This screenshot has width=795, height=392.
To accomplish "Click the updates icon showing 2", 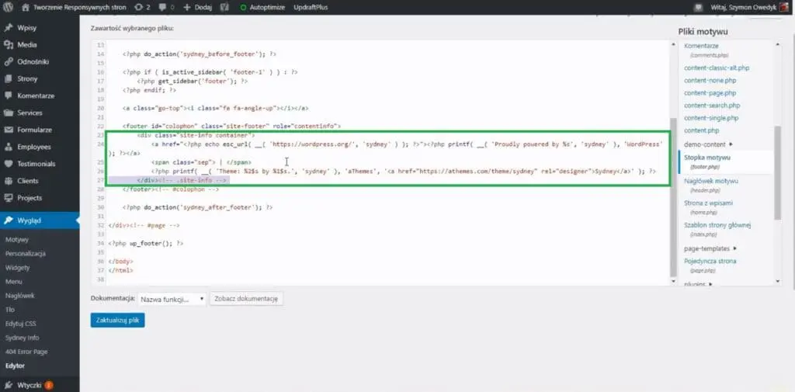I will tap(139, 8).
